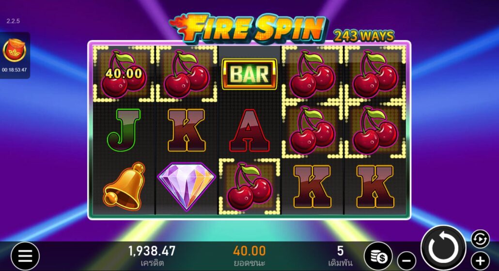This screenshot has width=499, height=271.
Task: Open the red envelope bonus icon
Action: (14, 50)
